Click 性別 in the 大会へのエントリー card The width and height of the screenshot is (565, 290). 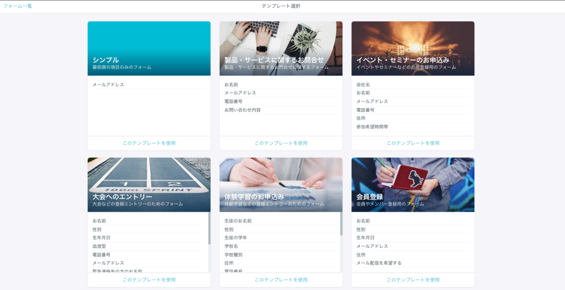click(97, 229)
